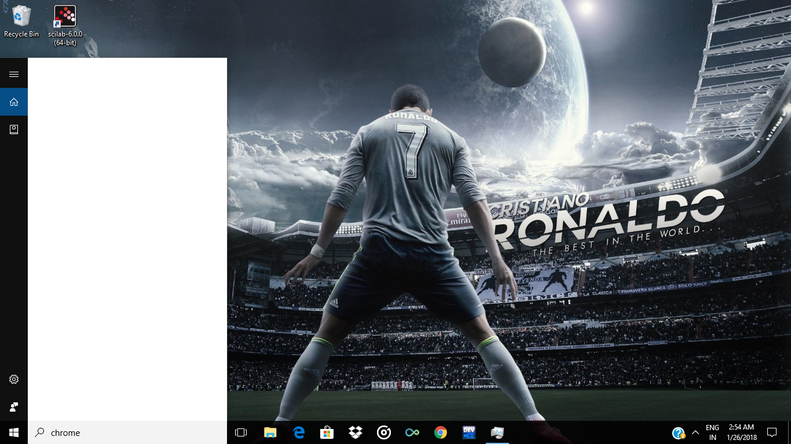Expand the search panel hamburger menu

click(14, 74)
